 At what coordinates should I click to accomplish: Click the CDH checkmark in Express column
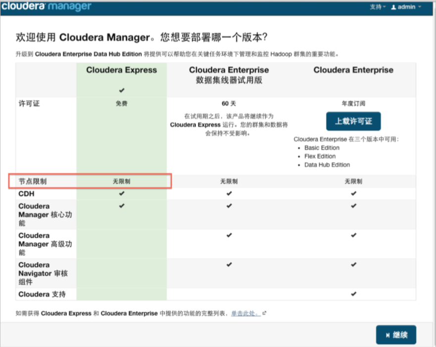pyautogui.click(x=122, y=193)
